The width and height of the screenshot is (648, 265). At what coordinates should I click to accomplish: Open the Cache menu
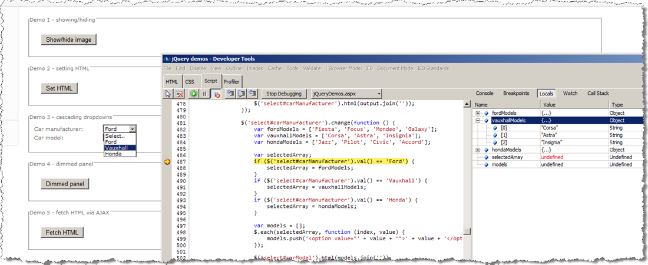(x=275, y=68)
